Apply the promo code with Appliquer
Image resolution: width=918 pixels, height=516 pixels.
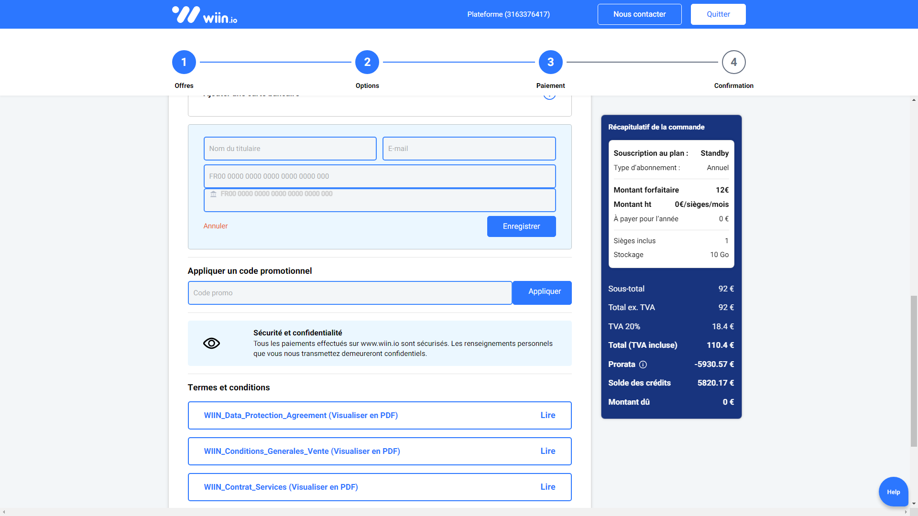click(x=542, y=292)
